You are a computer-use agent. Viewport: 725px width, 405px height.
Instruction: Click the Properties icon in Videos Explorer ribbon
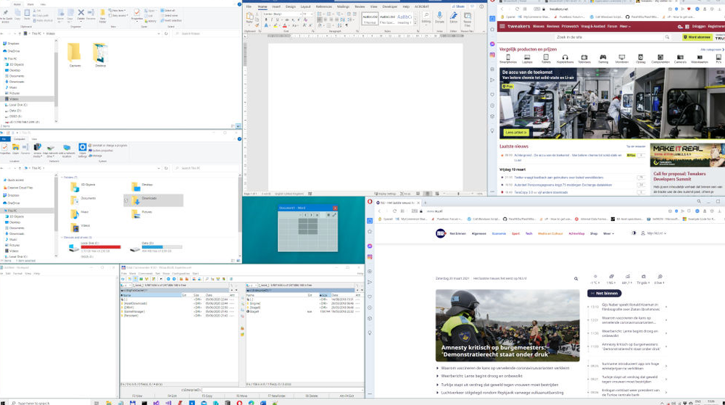137,14
